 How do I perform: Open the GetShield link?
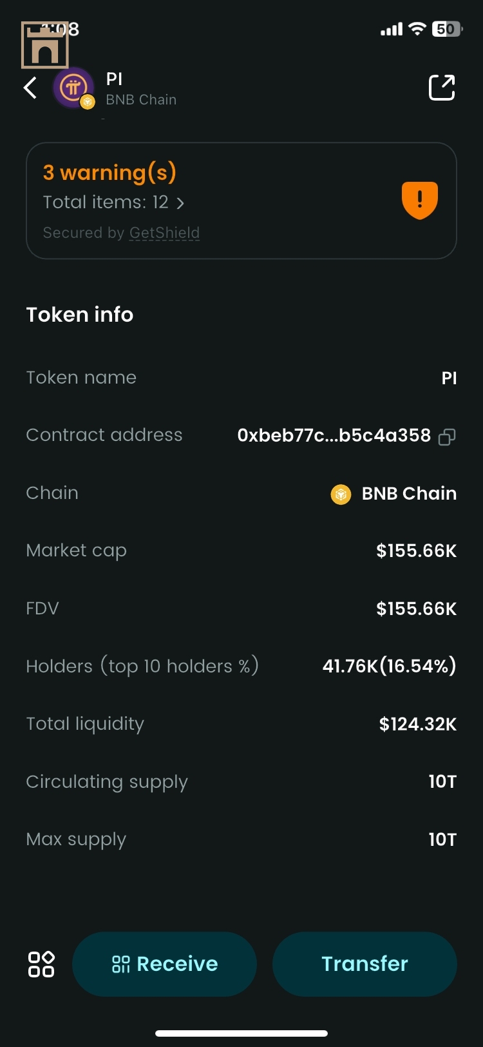(x=164, y=233)
